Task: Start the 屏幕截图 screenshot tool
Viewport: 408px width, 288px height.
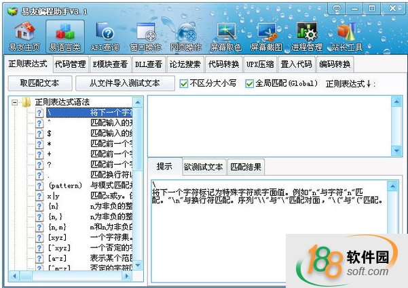Action: [267, 37]
